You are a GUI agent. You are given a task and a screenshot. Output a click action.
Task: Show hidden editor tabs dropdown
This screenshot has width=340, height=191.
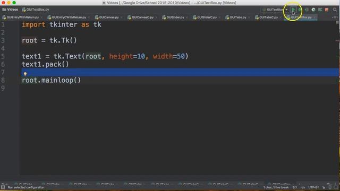coord(335,17)
